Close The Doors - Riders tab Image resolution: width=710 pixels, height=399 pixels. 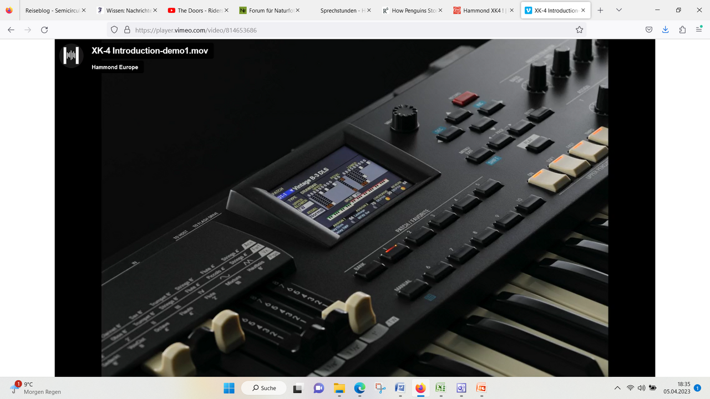[226, 11]
